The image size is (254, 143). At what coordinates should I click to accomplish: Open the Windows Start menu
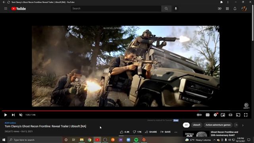(4, 140)
